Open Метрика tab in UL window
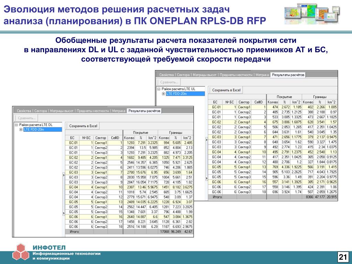The image size is (352, 264). click(262, 75)
